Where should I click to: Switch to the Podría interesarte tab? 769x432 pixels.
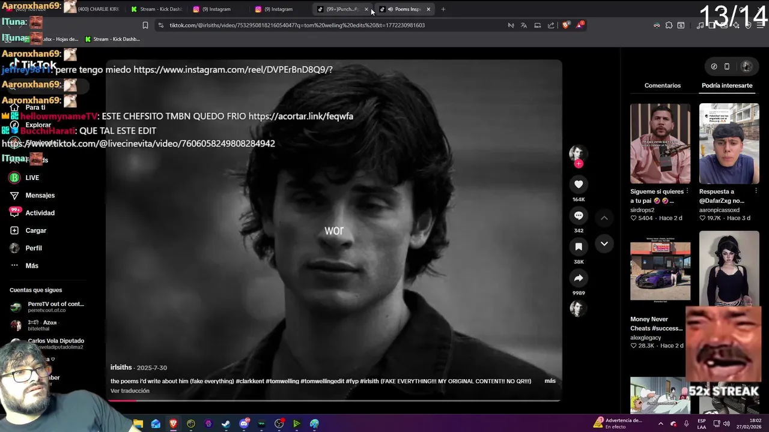(x=727, y=85)
